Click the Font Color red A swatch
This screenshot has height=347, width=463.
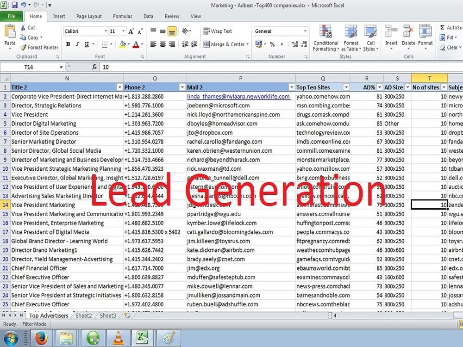(x=136, y=44)
